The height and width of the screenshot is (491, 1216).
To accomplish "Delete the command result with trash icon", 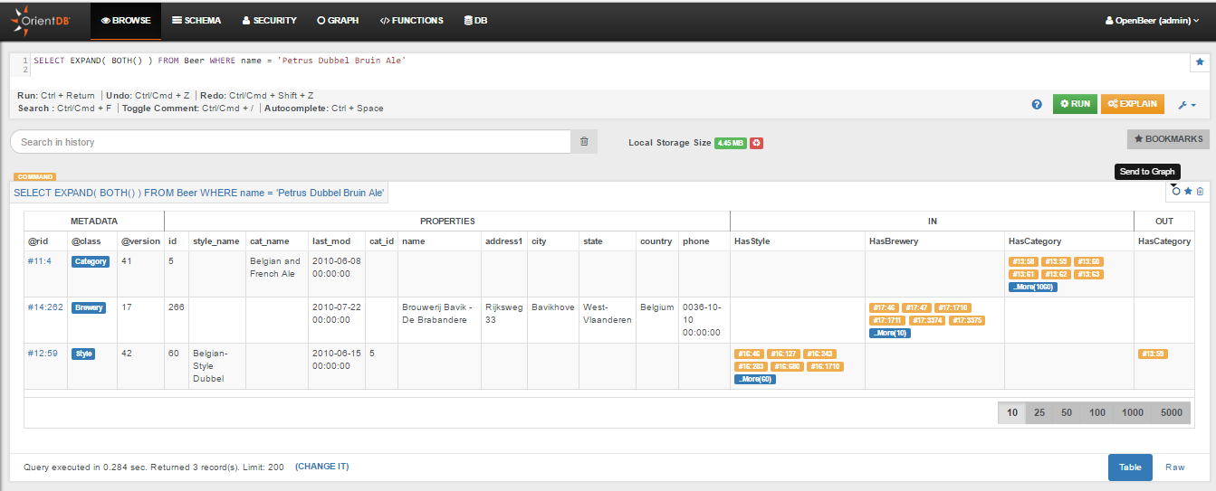I will [1200, 191].
